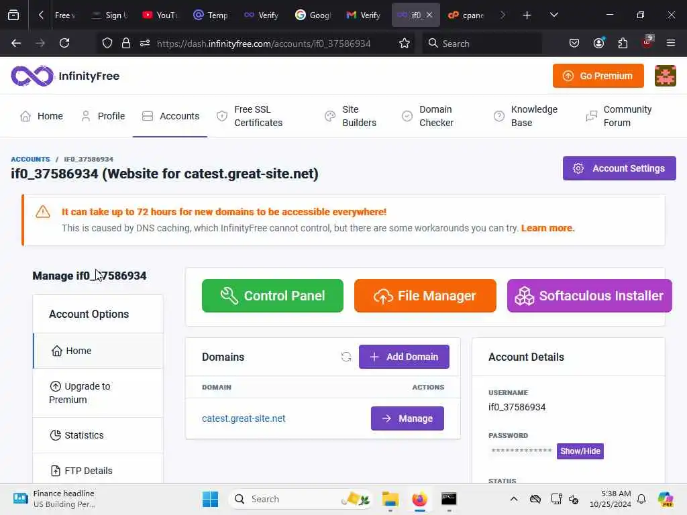Open the Firefox hamburger menu

[x=671, y=43]
